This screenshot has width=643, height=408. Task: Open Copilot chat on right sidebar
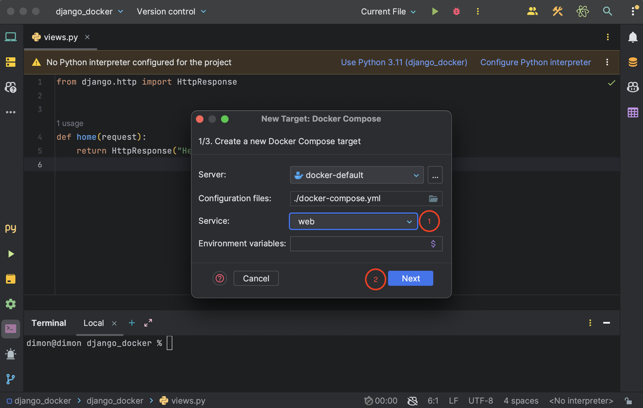[632, 87]
